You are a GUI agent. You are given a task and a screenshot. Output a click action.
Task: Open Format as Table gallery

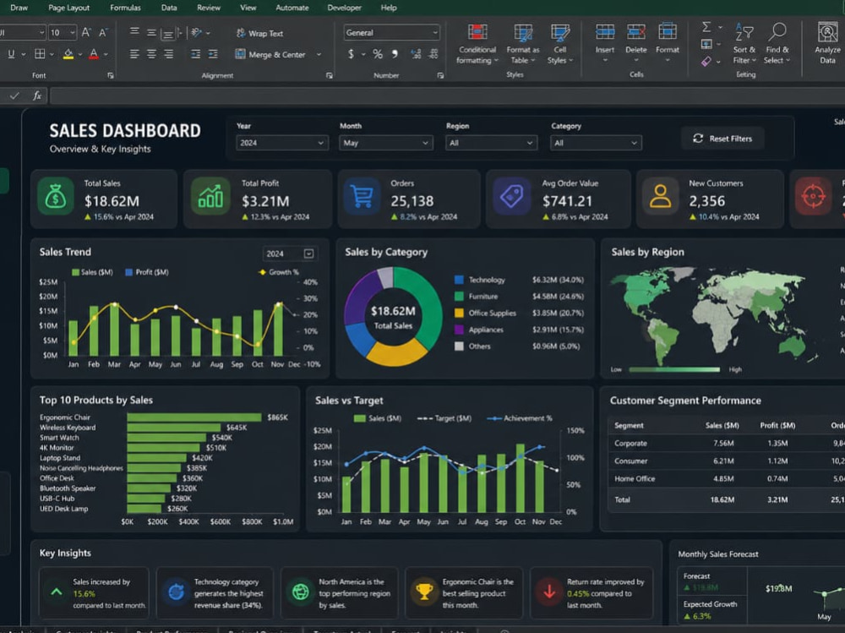523,44
